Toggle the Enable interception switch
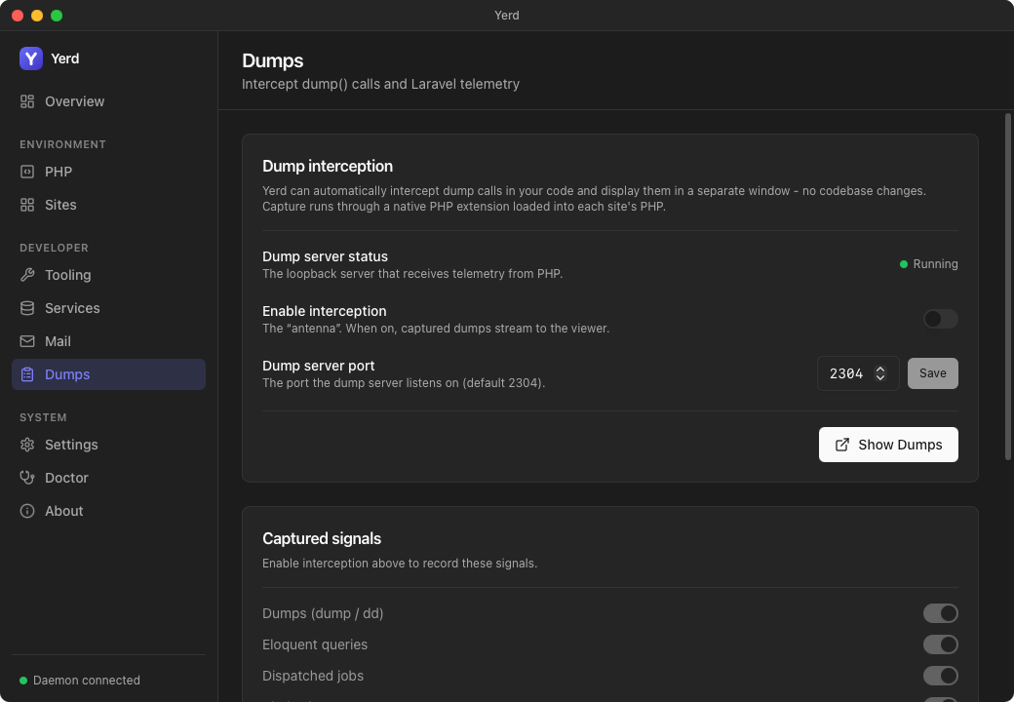The width and height of the screenshot is (1014, 702). (x=940, y=319)
